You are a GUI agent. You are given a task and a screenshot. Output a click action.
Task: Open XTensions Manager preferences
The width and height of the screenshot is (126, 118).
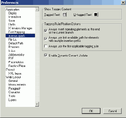(x=20, y=28)
